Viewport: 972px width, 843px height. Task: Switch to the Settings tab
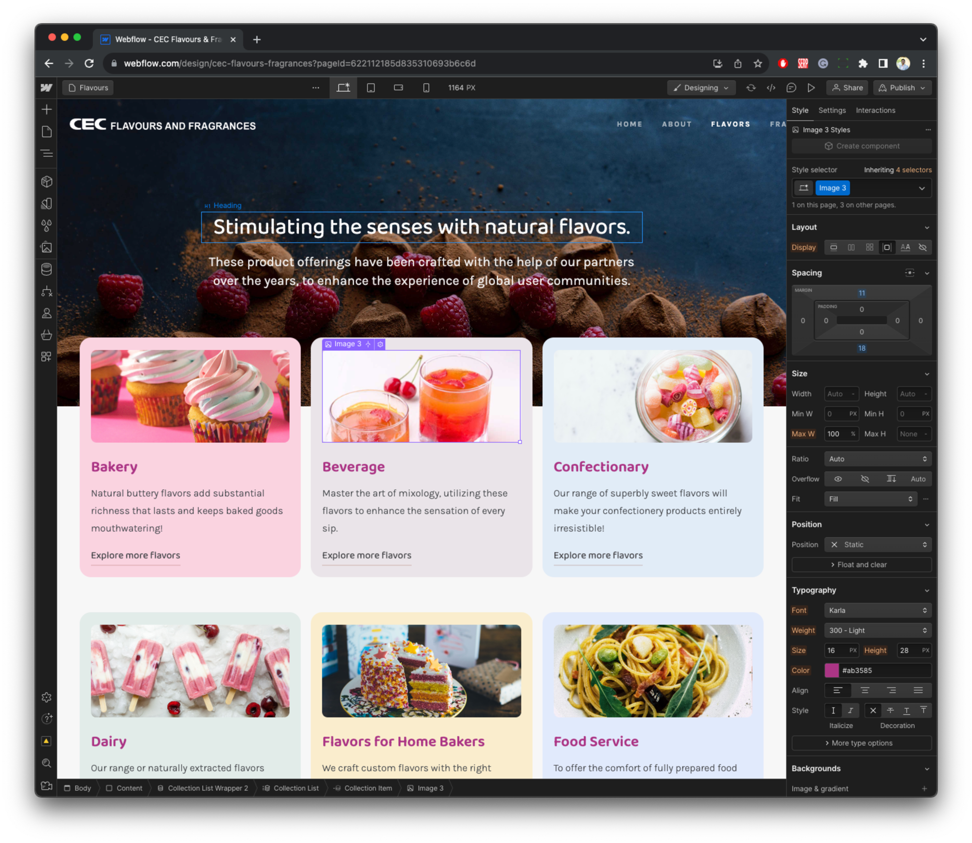(832, 111)
